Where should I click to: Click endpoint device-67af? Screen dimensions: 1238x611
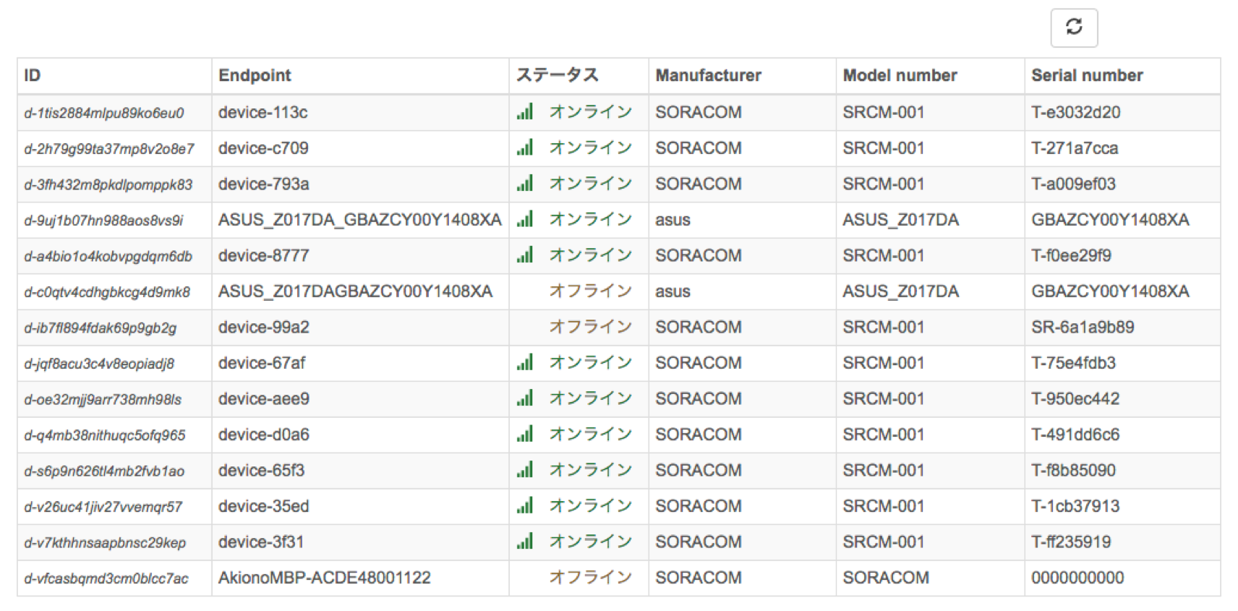(x=262, y=363)
